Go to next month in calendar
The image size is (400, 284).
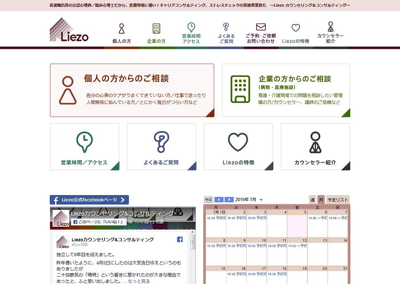[229, 200]
